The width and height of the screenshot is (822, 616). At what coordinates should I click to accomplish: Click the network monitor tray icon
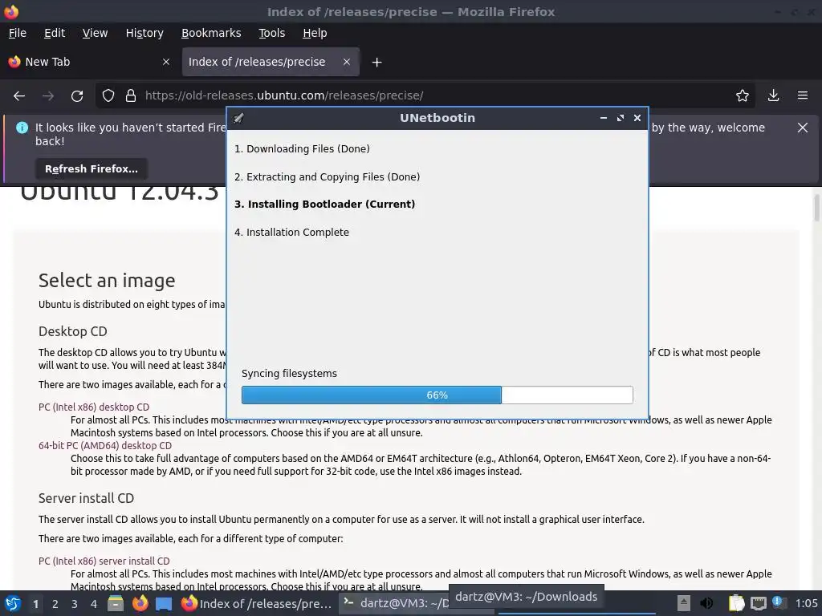758,603
